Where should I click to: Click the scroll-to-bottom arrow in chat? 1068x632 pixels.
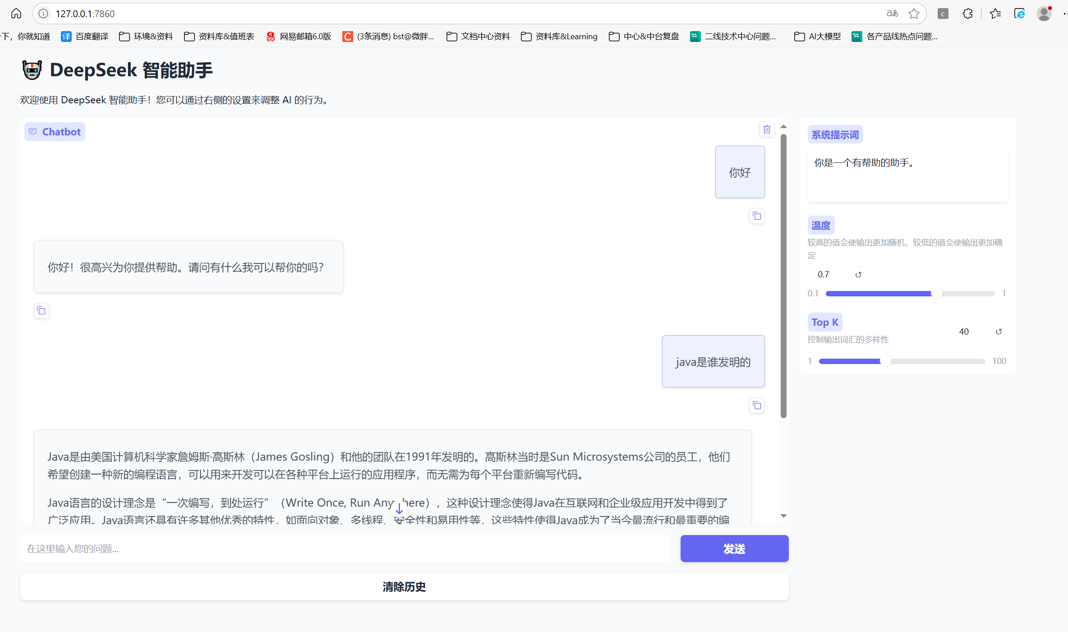(399, 509)
